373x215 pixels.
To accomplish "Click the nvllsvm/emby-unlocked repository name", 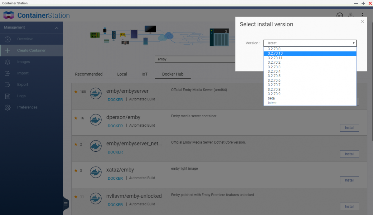I will pos(134,196).
